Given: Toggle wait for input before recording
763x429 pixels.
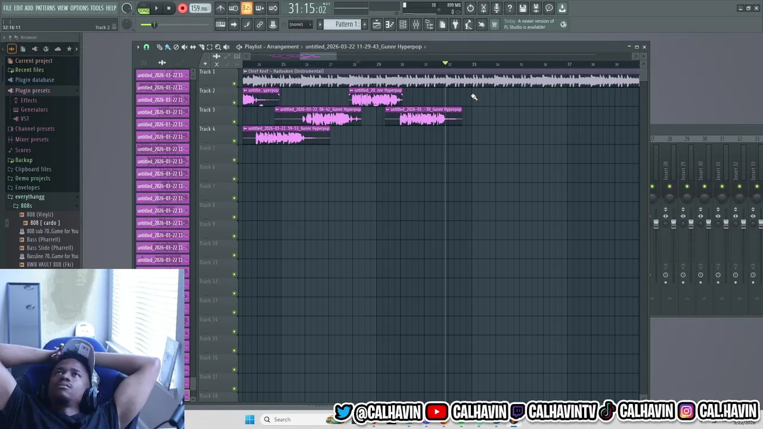Looking at the screenshot, I should pyautogui.click(x=234, y=8).
